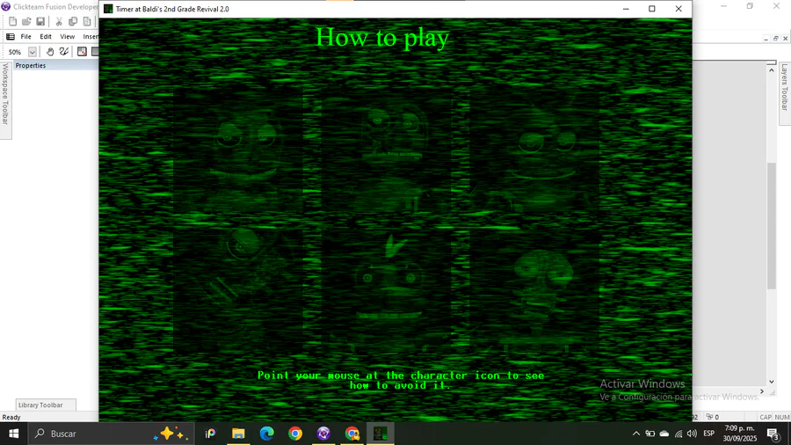Image resolution: width=791 pixels, height=445 pixels.
Task: Open the Library Toolbar tab
Action: point(46,405)
